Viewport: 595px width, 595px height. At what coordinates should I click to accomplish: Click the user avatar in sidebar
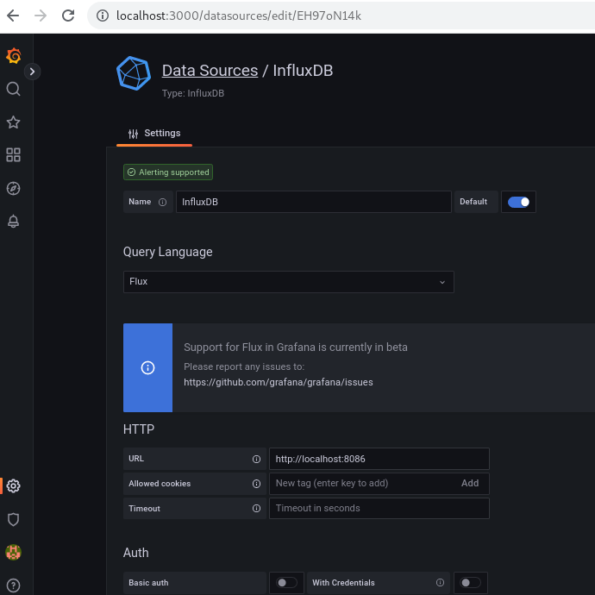pos(13,552)
